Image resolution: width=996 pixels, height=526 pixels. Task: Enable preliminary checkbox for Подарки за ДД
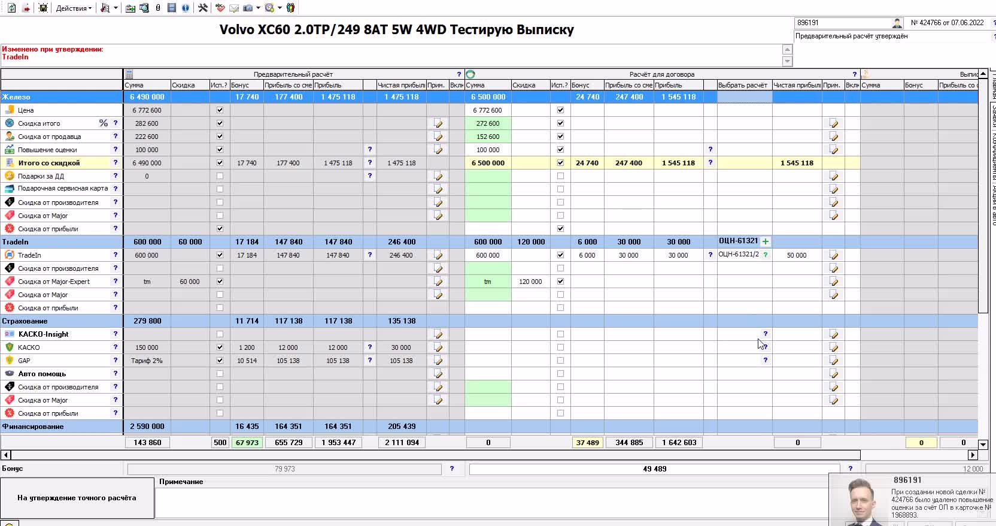pyautogui.click(x=220, y=176)
